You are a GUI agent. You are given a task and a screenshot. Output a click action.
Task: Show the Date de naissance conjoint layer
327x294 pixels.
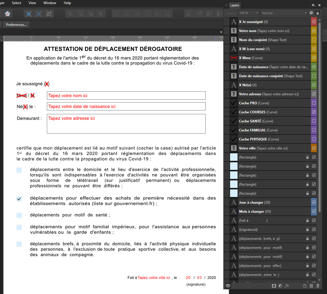point(314,76)
